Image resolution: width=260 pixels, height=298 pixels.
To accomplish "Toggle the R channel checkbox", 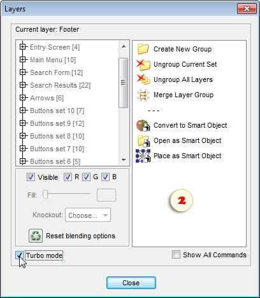I will tap(68, 177).
